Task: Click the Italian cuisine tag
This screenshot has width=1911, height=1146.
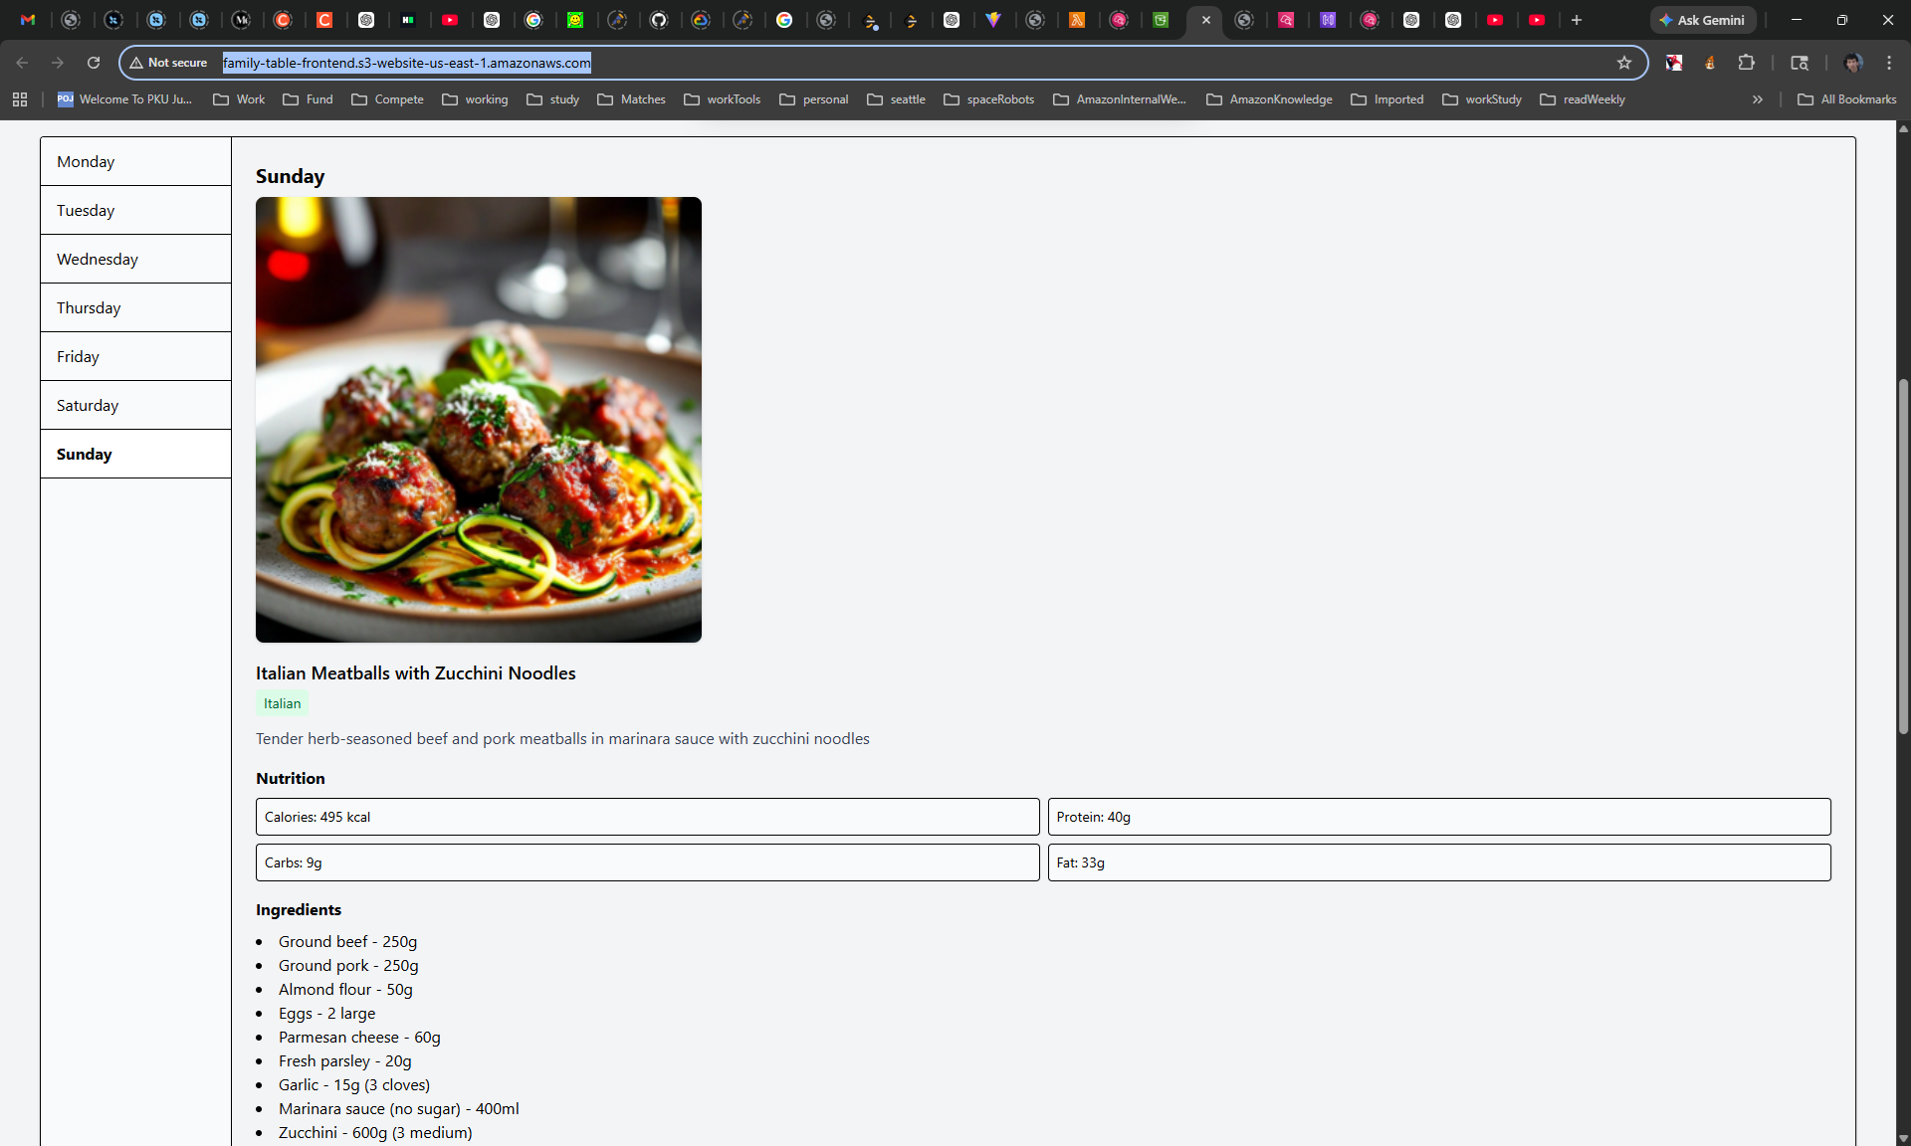Action: 282,703
